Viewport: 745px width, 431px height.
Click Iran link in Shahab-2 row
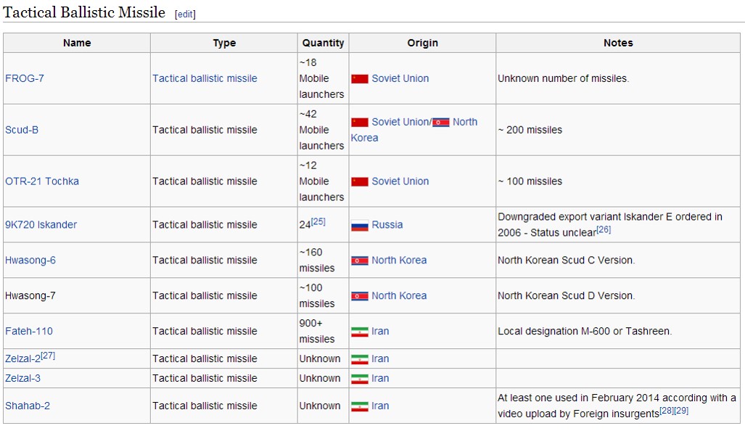380,406
